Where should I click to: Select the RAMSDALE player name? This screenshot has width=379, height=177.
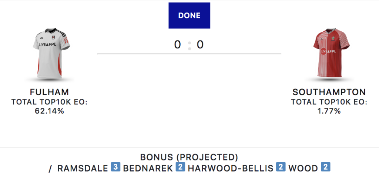tap(83, 169)
